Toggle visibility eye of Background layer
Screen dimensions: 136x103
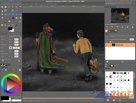[107, 45]
